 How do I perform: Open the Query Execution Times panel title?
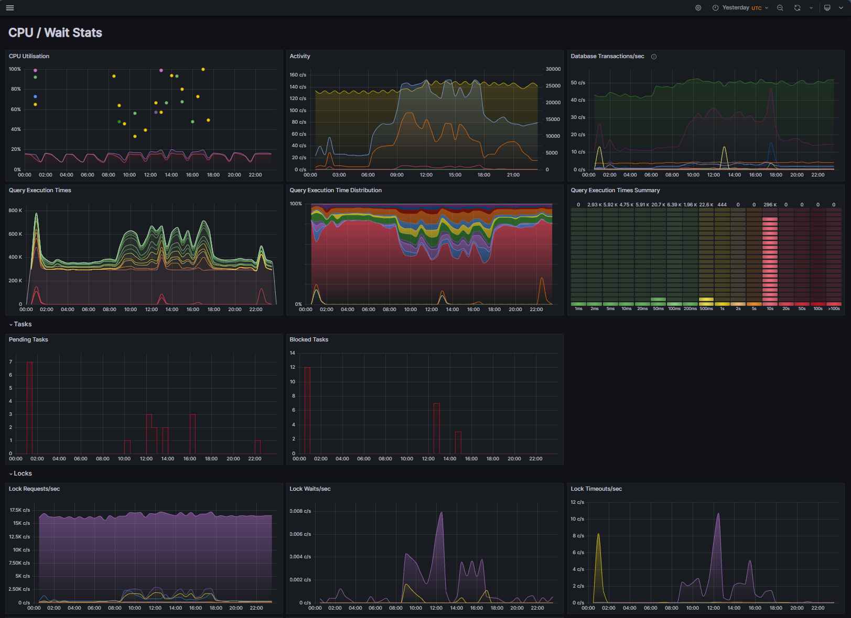(x=40, y=190)
